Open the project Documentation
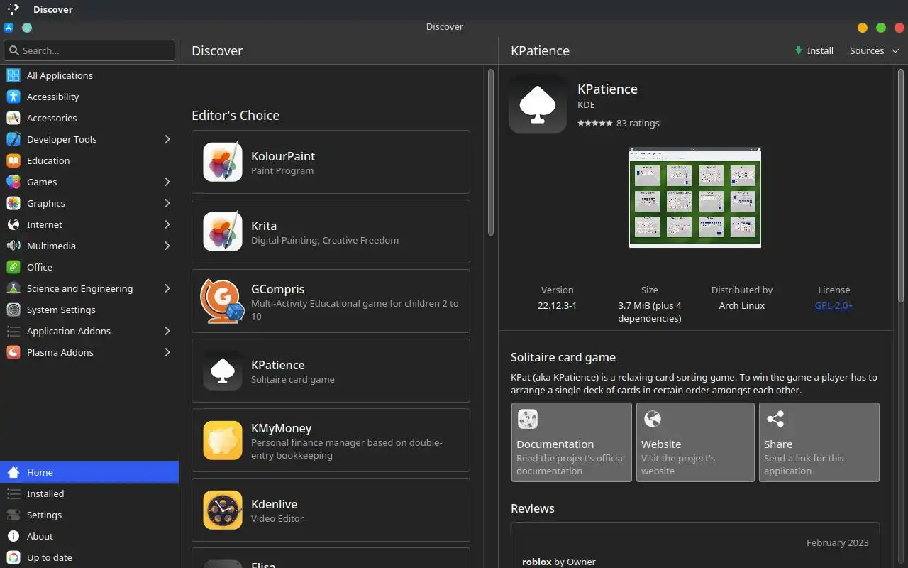Viewport: 908px width, 568px height. 571,442
